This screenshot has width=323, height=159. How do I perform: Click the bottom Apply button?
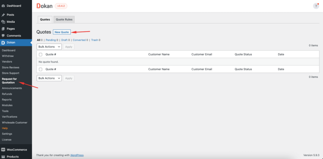click(x=69, y=78)
